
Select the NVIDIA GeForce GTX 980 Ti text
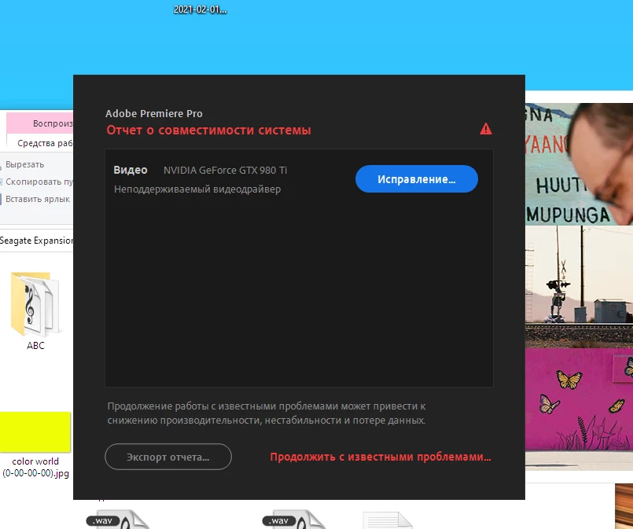tap(225, 171)
